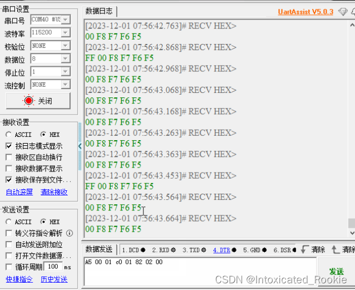
Task: Enable 转义符指令解析 checkbox
Action: click(9, 233)
